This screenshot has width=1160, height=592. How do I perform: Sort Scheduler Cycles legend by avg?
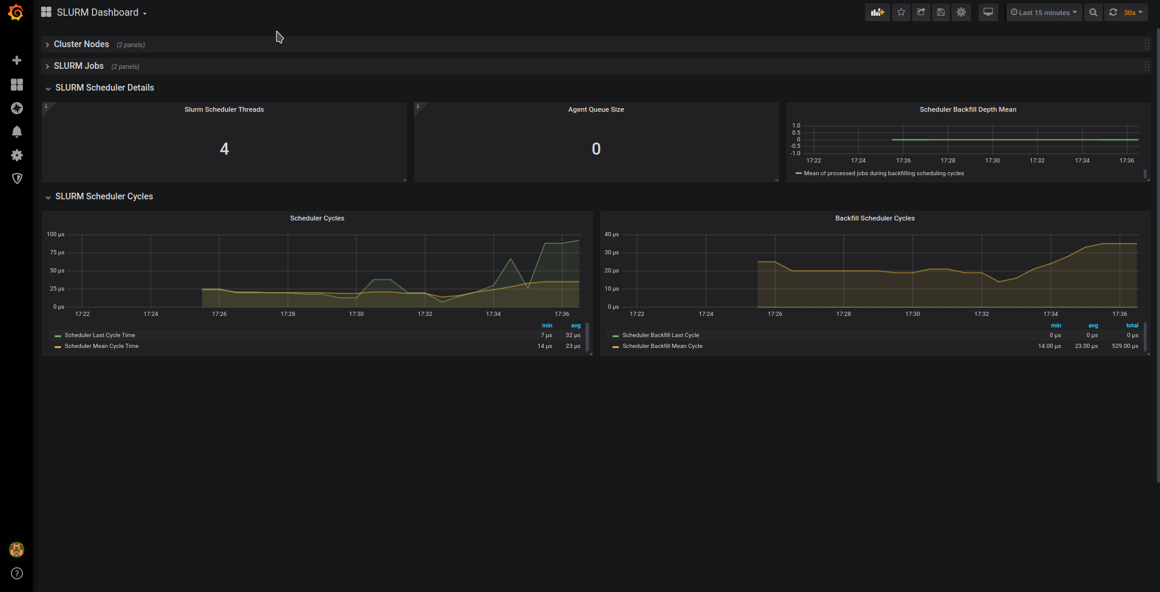575,326
